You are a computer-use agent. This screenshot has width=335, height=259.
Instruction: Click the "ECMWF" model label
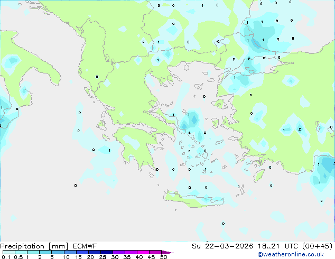tap(85, 246)
